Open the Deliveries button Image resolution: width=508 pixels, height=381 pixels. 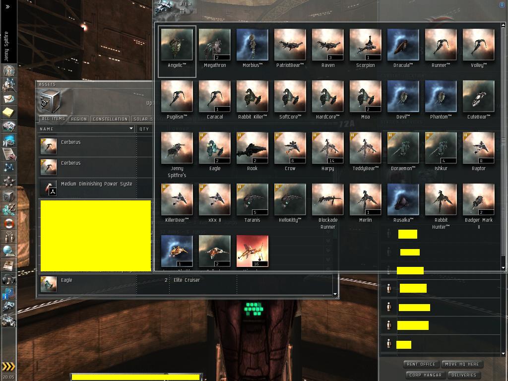(464, 375)
